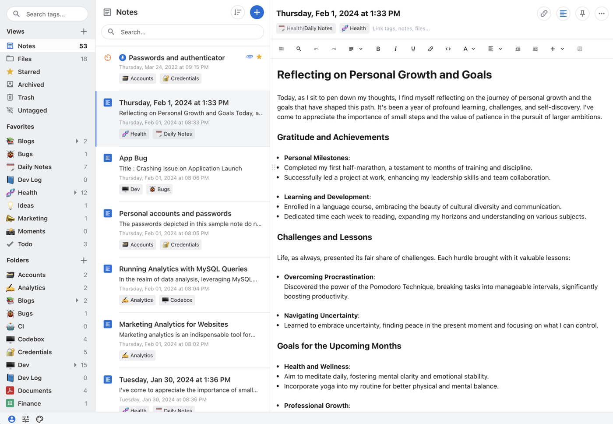Open the notes sort and display options
Viewport: 613px width, 424px height.
pyautogui.click(x=237, y=12)
